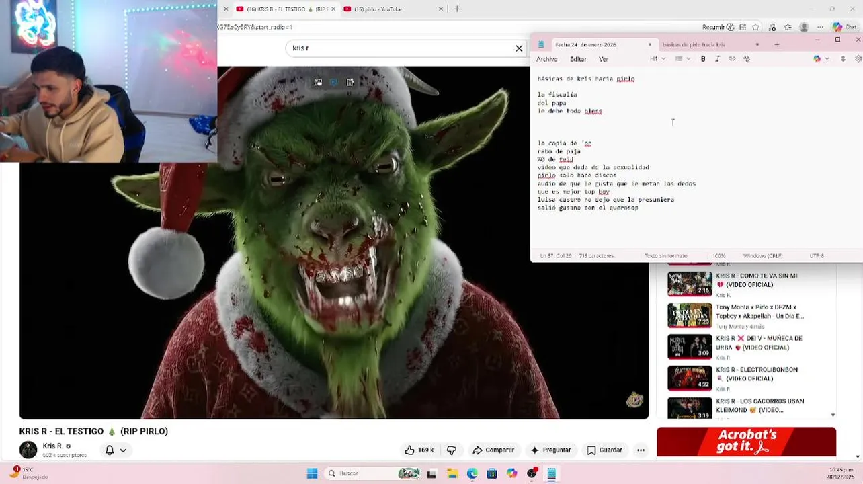The height and width of the screenshot is (484, 863).
Task: Insert a link using Notepad toolbar icon
Action: coord(732,59)
